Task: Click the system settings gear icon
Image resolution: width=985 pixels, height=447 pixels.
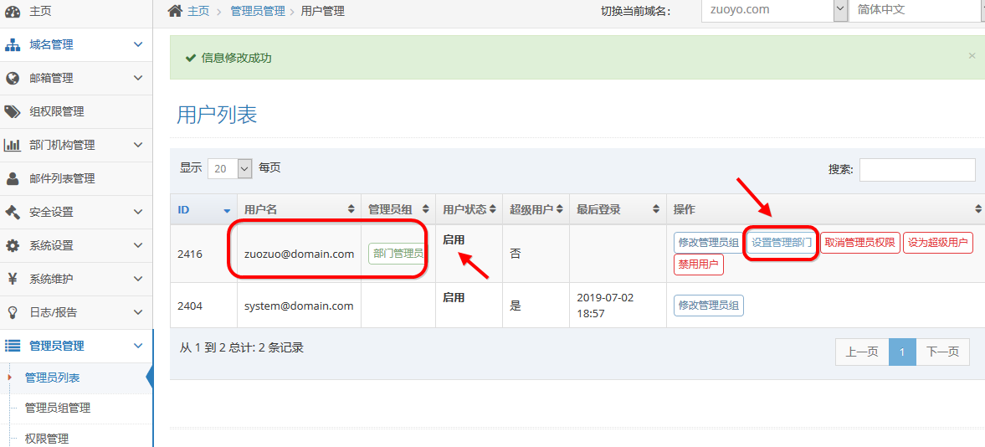Action: (13, 245)
